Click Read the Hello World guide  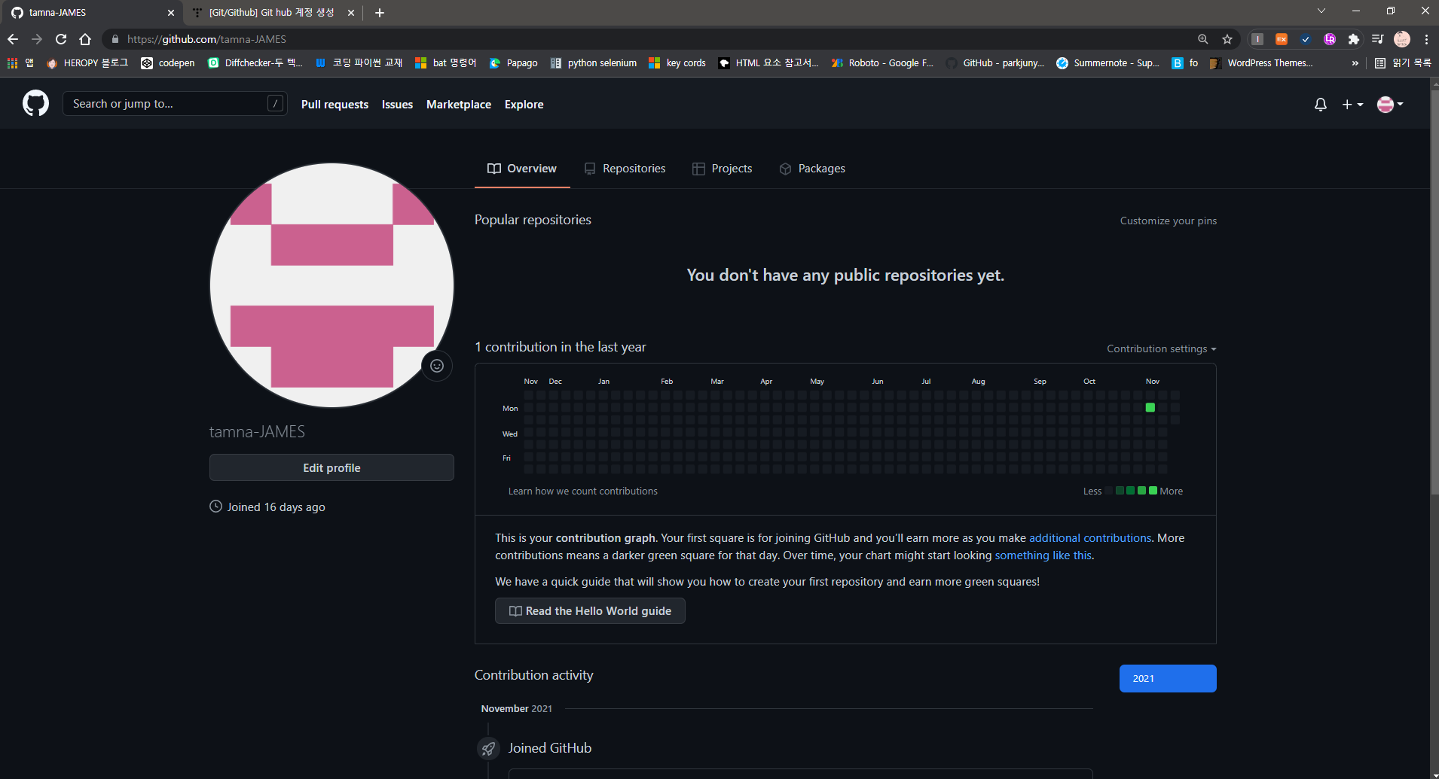point(590,610)
